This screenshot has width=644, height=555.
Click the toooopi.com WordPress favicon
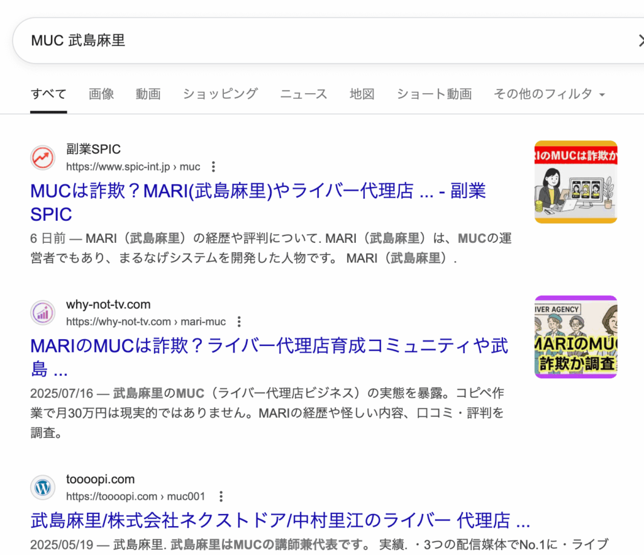(x=43, y=488)
